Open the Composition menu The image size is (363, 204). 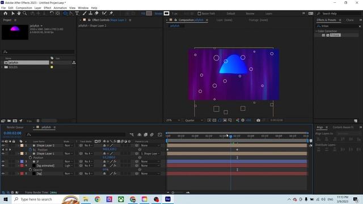[24, 8]
